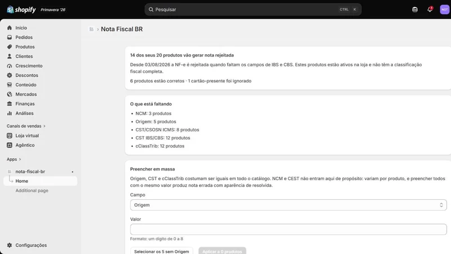This screenshot has height=254, width=451.
Task: Click the Loja virtual store icon
Action: [10, 135]
